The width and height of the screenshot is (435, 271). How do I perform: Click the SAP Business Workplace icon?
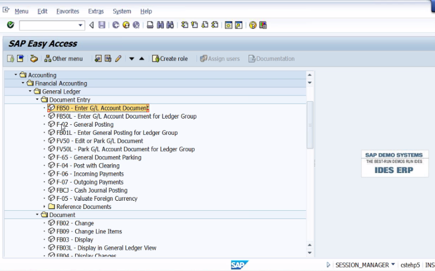(x=34, y=58)
